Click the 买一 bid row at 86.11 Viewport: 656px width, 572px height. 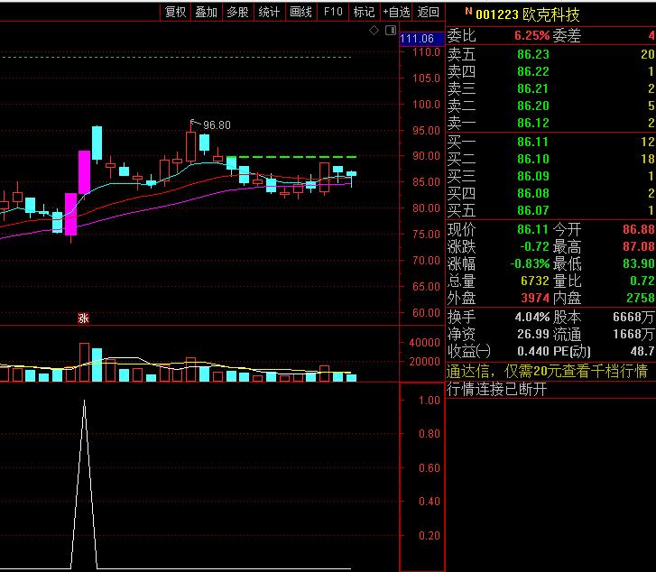550,143
